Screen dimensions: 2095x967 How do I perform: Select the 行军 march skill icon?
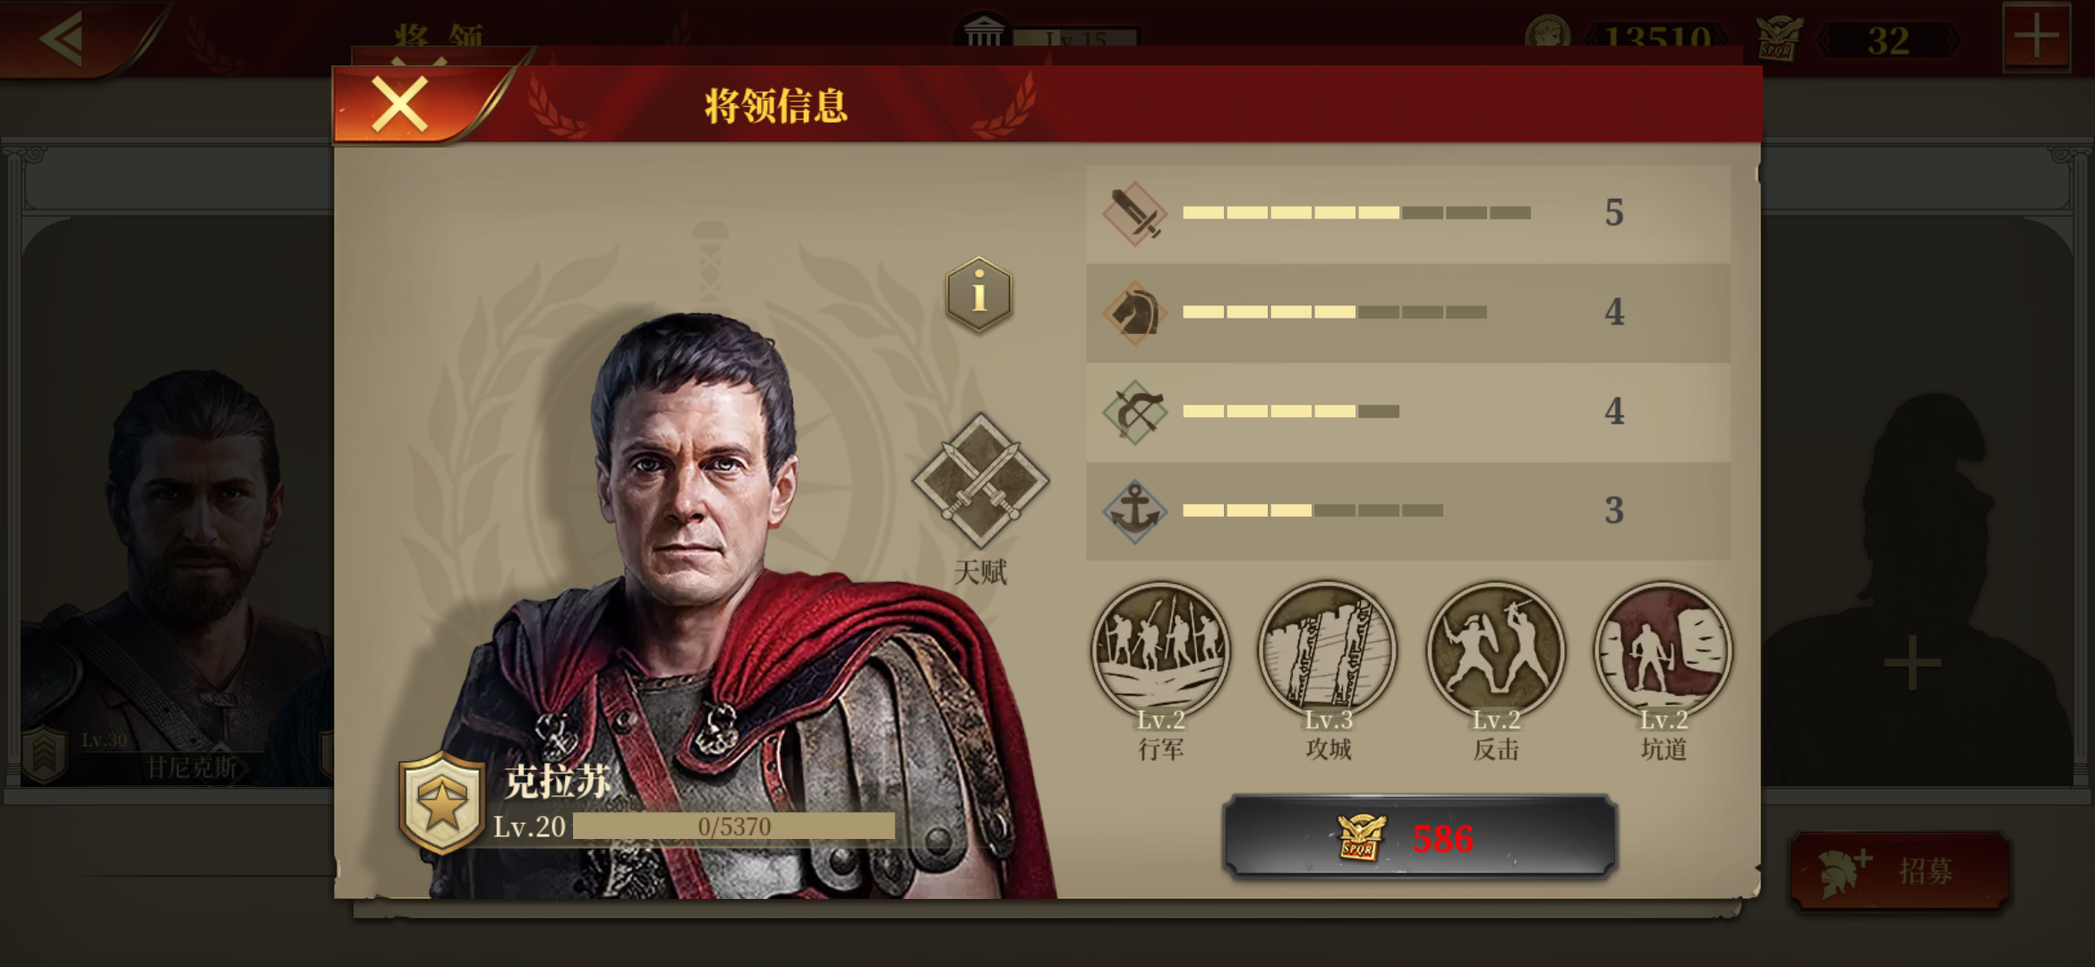(x=1160, y=651)
